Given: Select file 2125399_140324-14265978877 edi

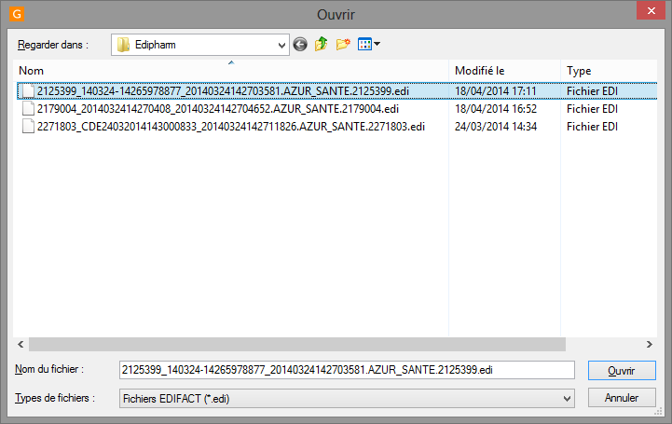Looking at the screenshot, I should point(223,91).
